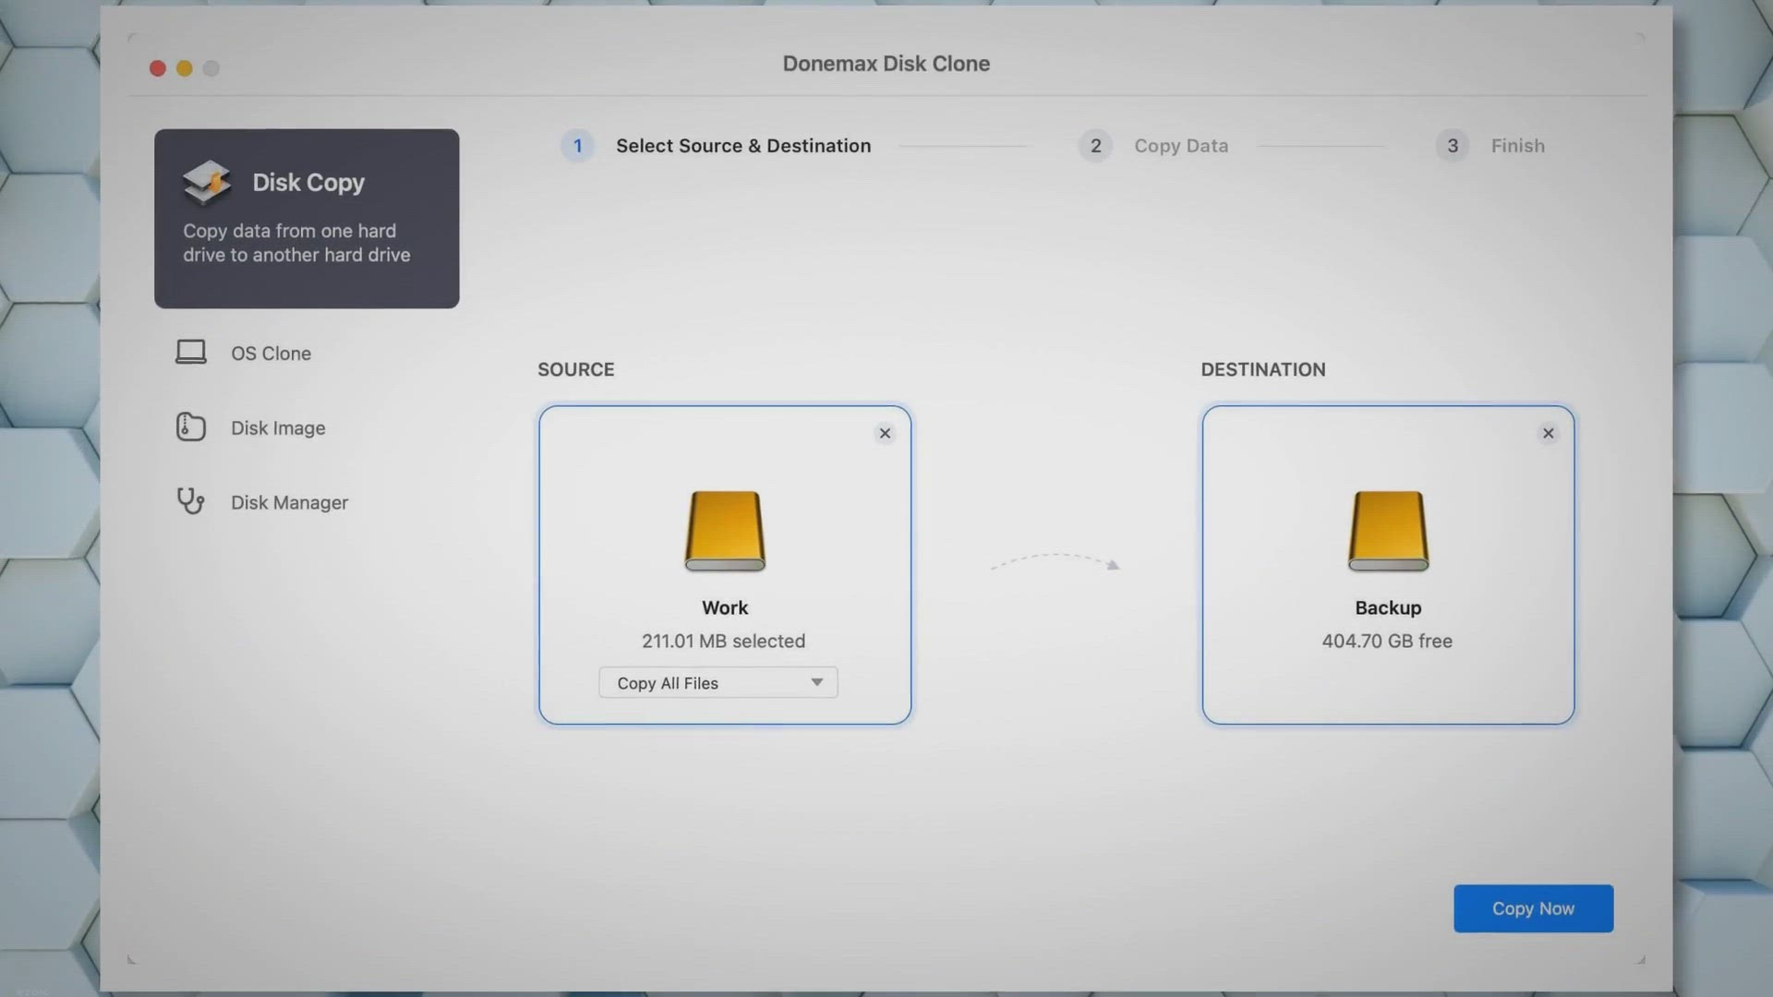Click the Disk Image file icon
Screen dimensions: 1773x997
(x=190, y=426)
